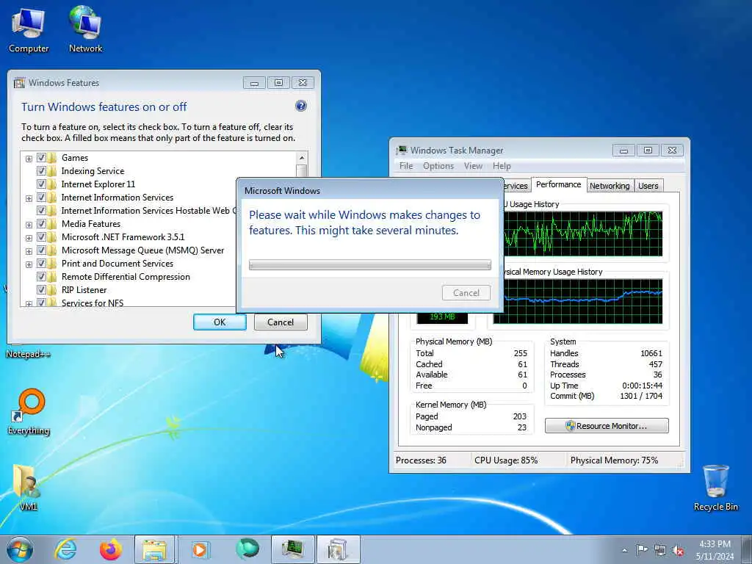Expand Microsoft .NET Framework 3.5.1 node
752x564 pixels.
(x=29, y=238)
